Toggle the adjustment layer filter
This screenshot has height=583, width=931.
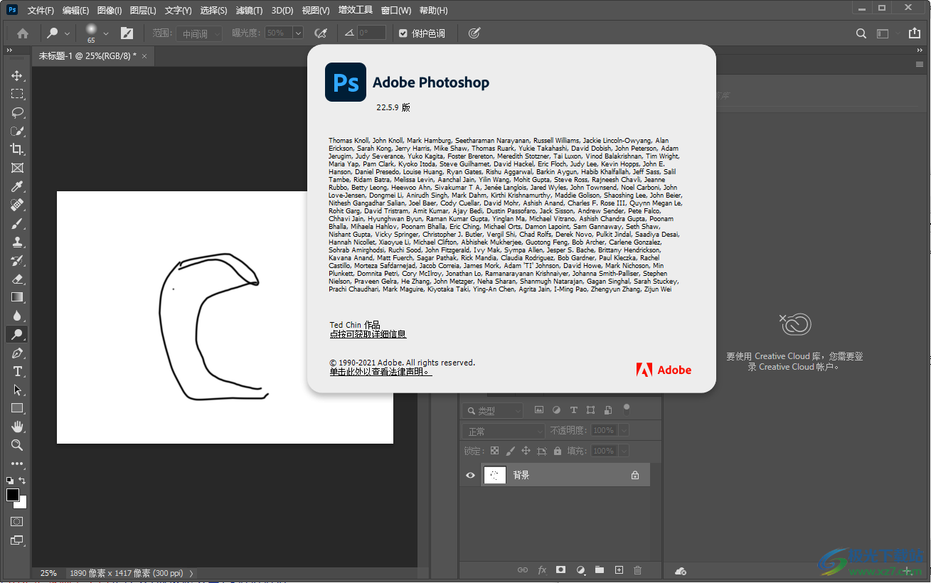(556, 410)
